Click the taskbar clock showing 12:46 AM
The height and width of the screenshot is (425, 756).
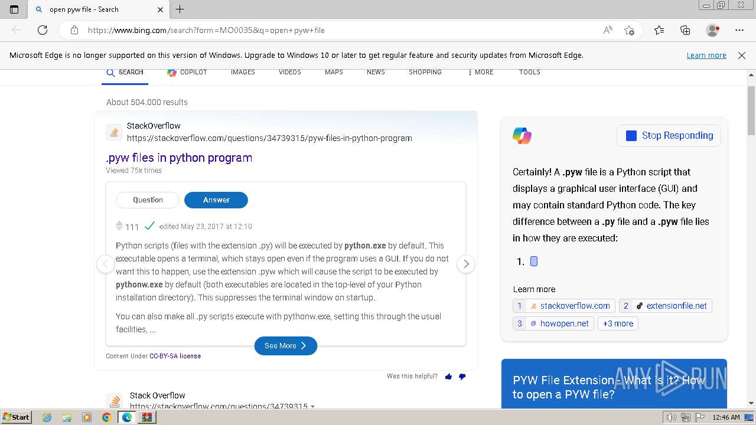(x=726, y=417)
